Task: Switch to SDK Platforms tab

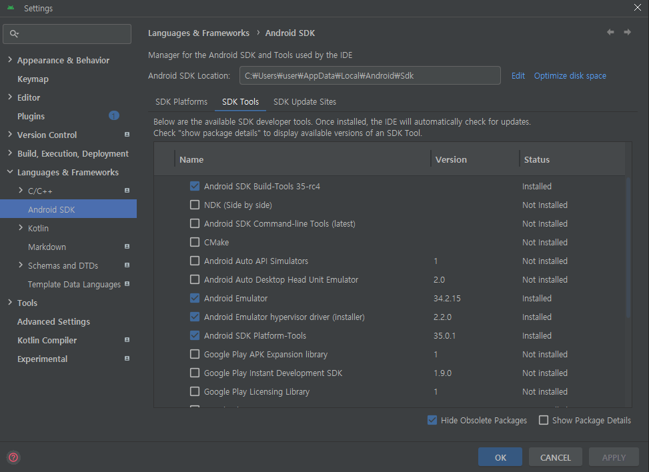Action: point(181,102)
